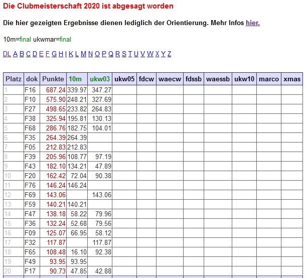Select total points value 138.18
Image resolution: width=306 pixels, height=278 pixels.
[x=53, y=214]
